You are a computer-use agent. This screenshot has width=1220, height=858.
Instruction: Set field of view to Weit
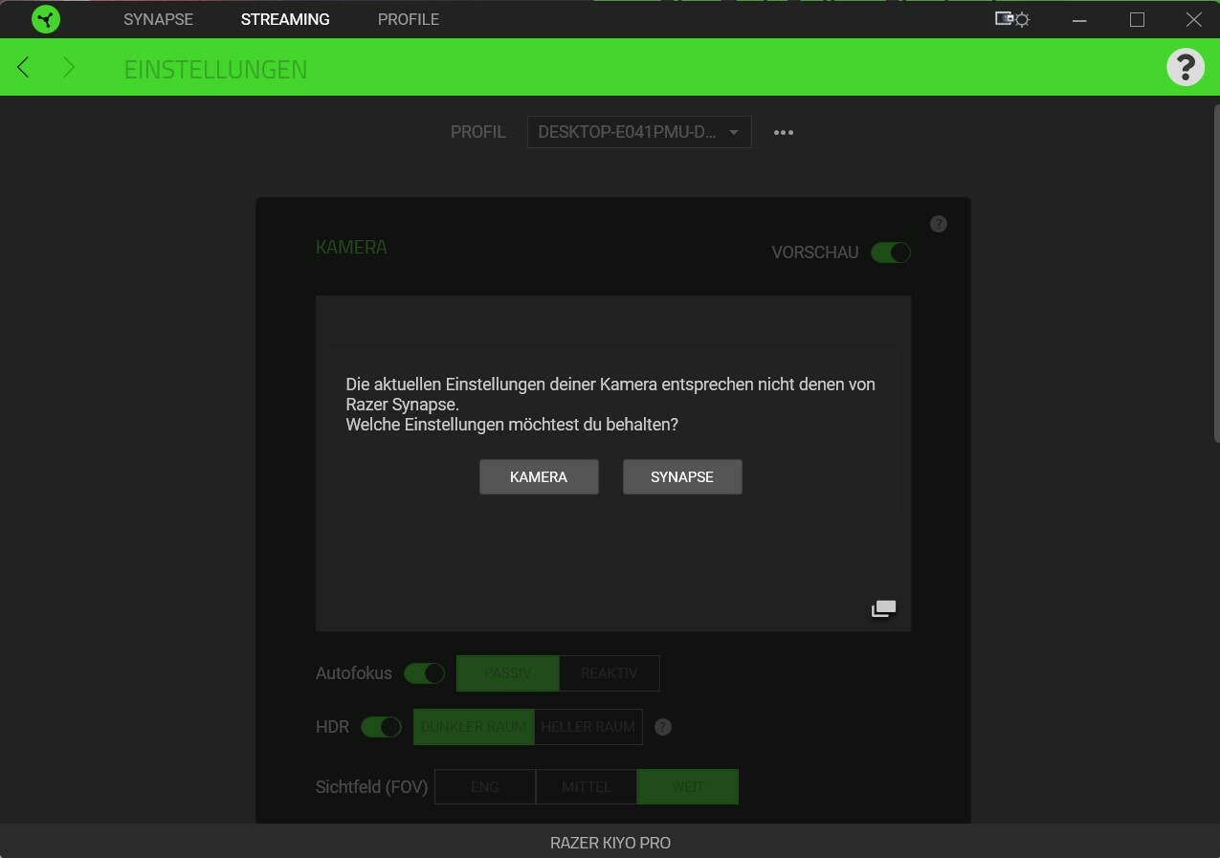coord(688,787)
